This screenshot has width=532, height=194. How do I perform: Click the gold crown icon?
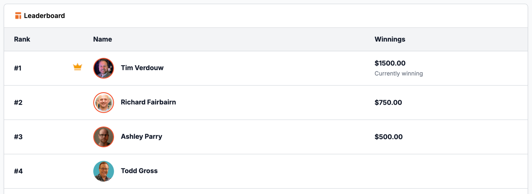click(78, 67)
